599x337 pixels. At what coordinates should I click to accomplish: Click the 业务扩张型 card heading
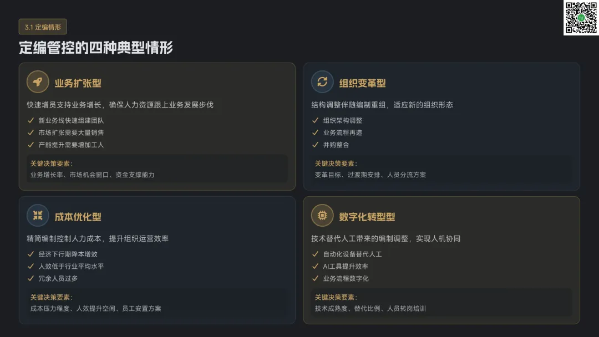tap(78, 83)
